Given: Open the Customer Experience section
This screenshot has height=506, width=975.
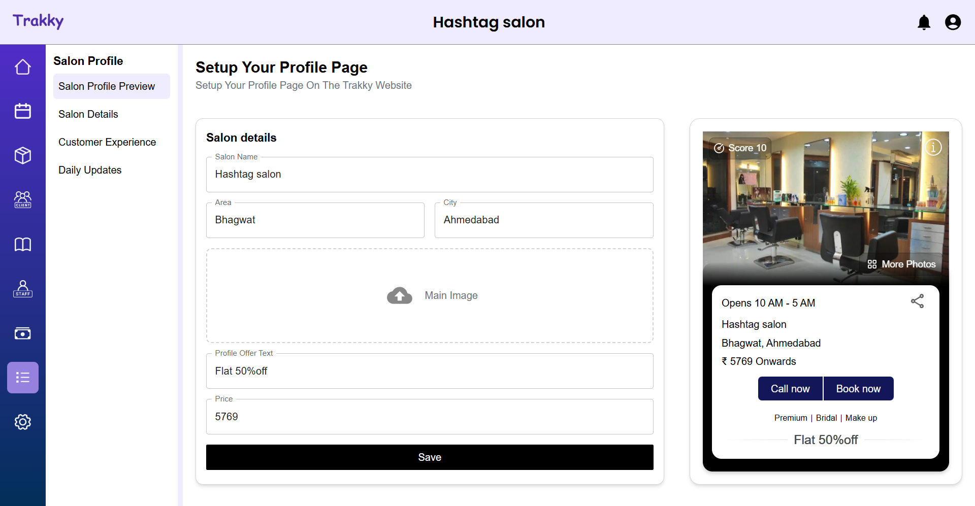Looking at the screenshot, I should tap(107, 142).
